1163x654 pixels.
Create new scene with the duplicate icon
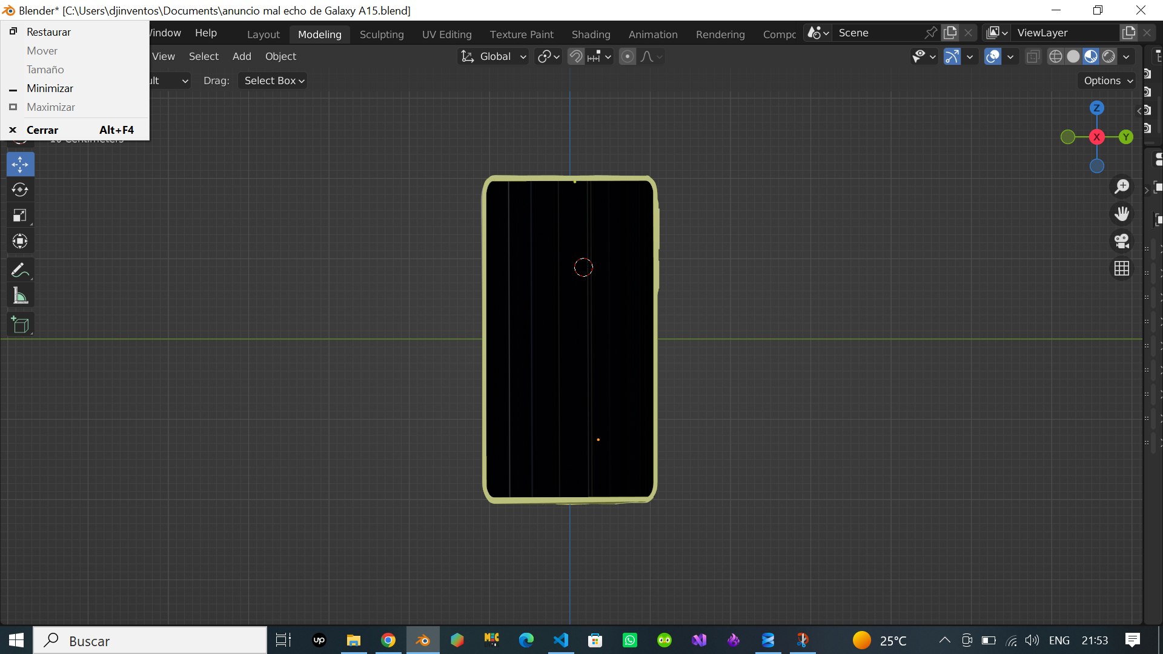point(950,33)
